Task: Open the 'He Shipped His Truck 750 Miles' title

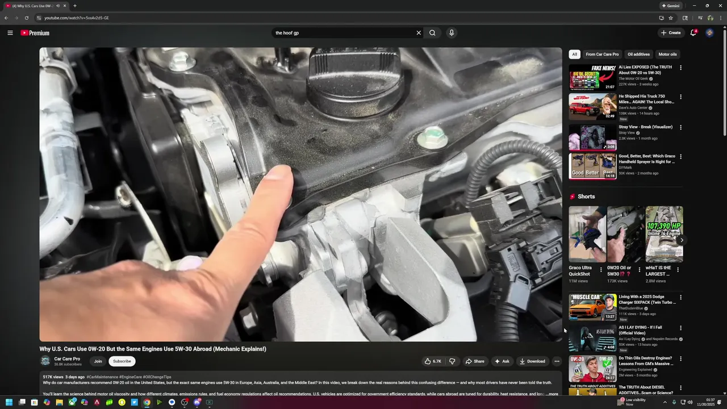Action: 646,99
